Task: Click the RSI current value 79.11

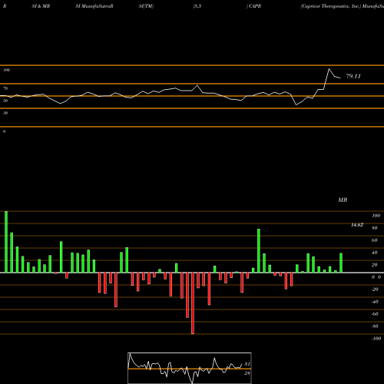Action: (x=353, y=76)
